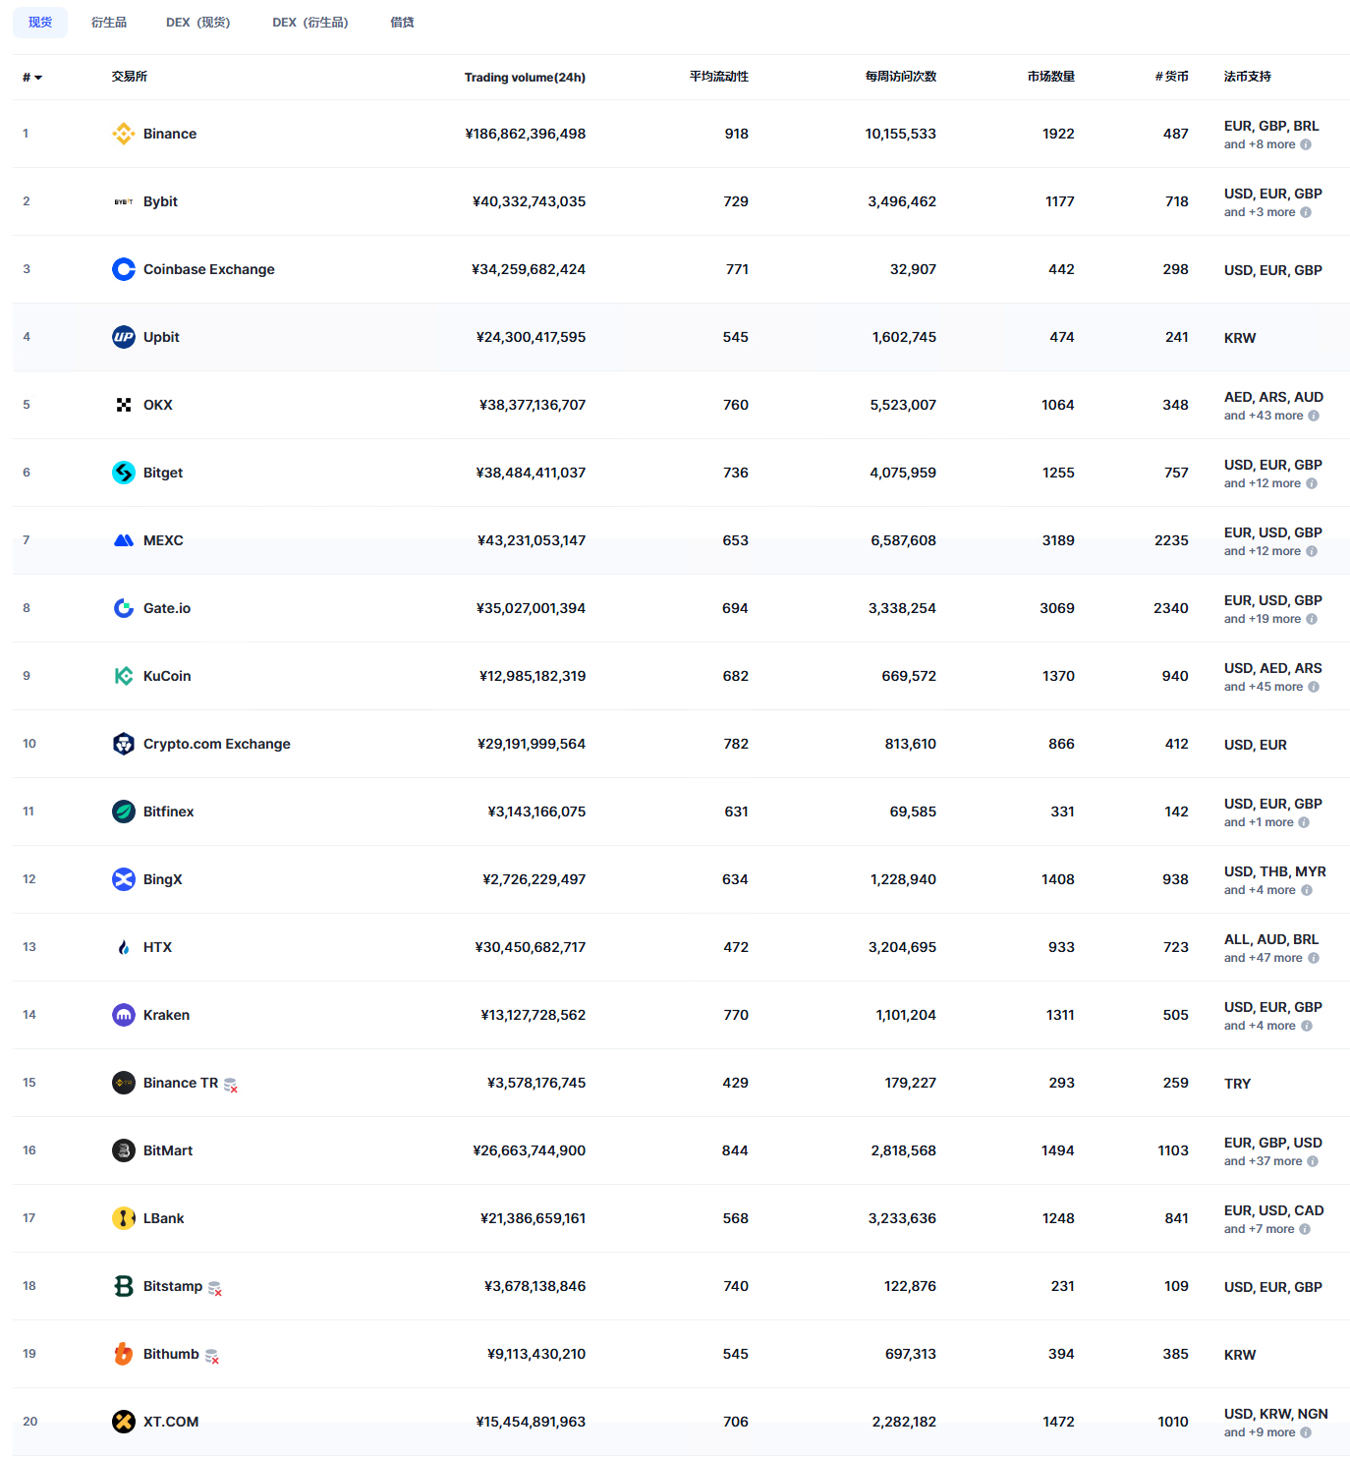This screenshot has width=1350, height=1457.
Task: Click the Bithumb logo icon
Action: [x=124, y=1354]
